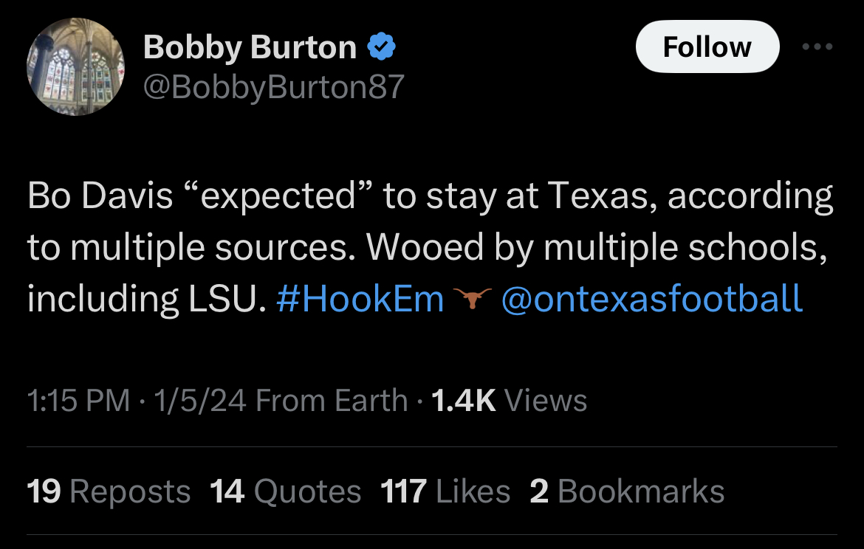864x549 pixels.
Task: Open Bobby Burton's profile picture
Action: pos(76,67)
